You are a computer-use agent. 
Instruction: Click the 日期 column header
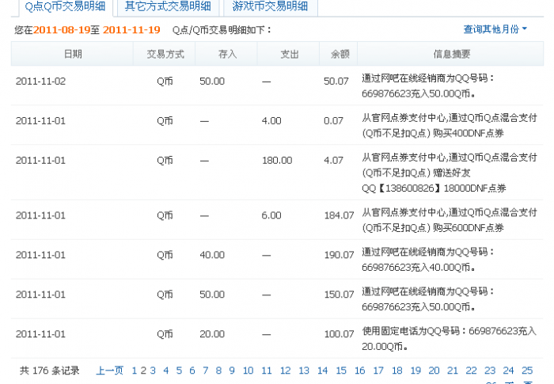73,54
